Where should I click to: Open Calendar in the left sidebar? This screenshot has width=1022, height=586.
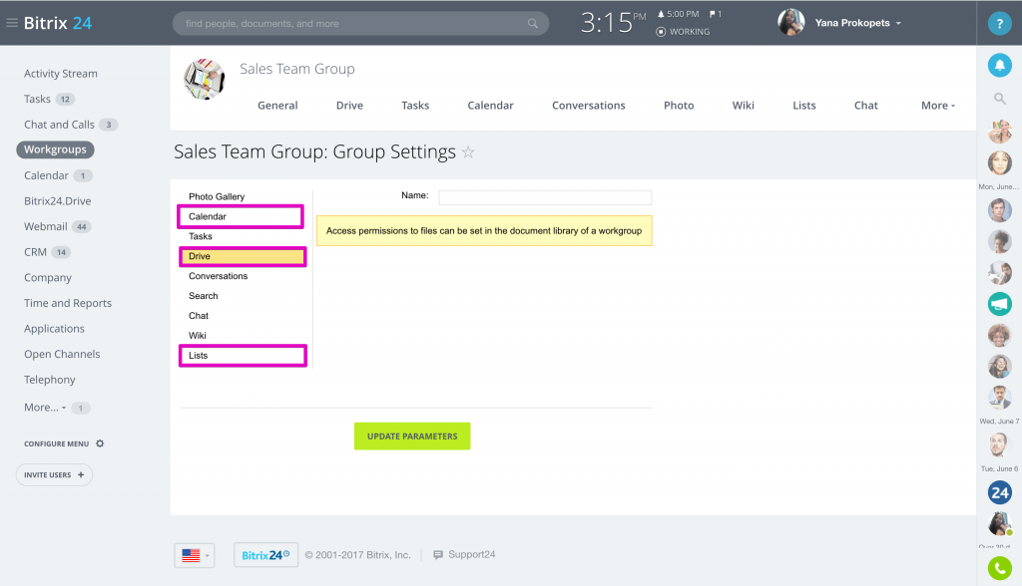[46, 175]
